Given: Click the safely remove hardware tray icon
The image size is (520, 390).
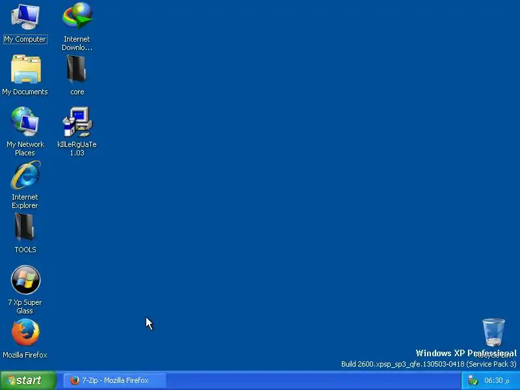Looking at the screenshot, I should tap(473, 381).
